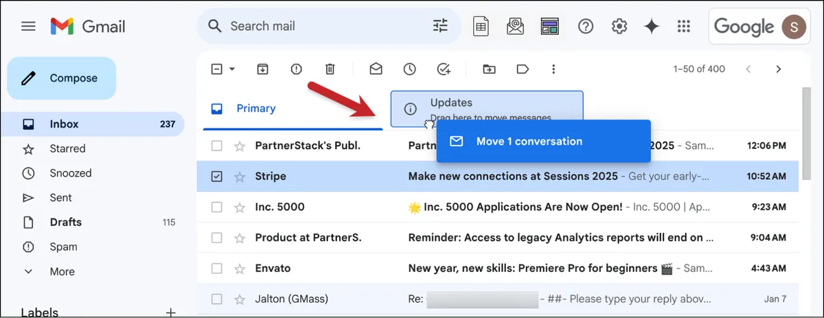Star the Inc. 5000 email

click(x=240, y=207)
